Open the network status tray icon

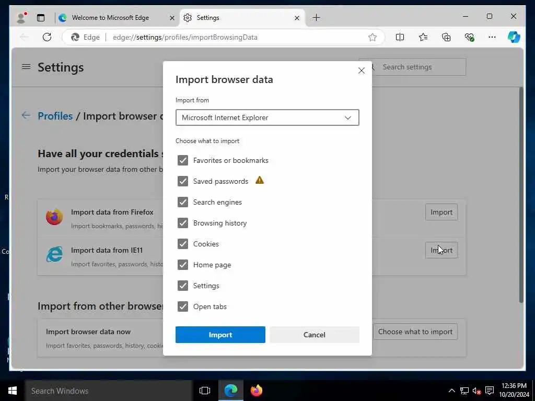point(464,391)
